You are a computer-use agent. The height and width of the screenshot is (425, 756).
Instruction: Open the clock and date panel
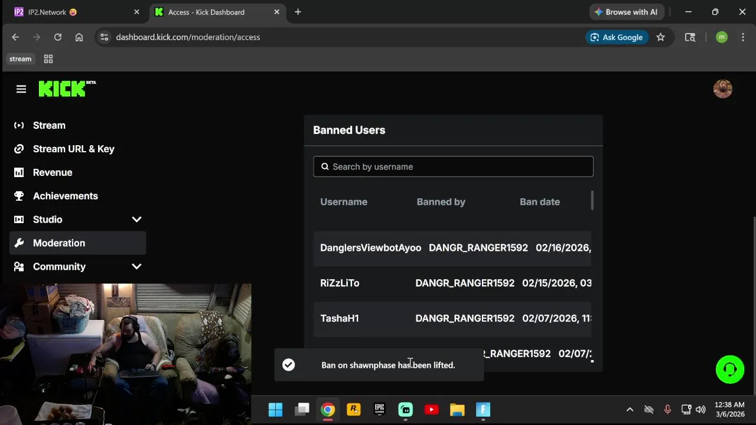[729, 410]
